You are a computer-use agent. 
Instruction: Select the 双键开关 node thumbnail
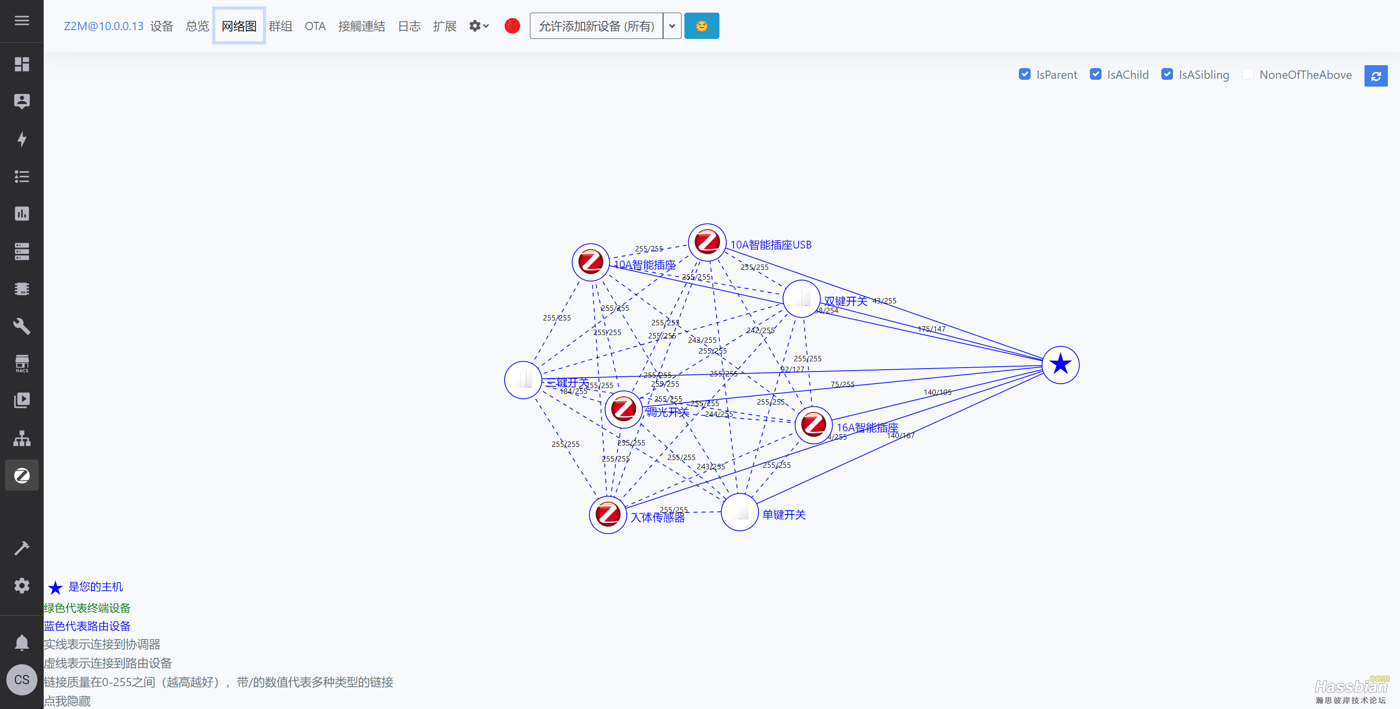click(801, 299)
